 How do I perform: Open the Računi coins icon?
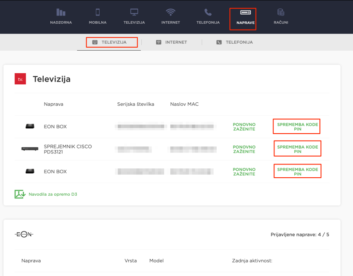coord(281,12)
